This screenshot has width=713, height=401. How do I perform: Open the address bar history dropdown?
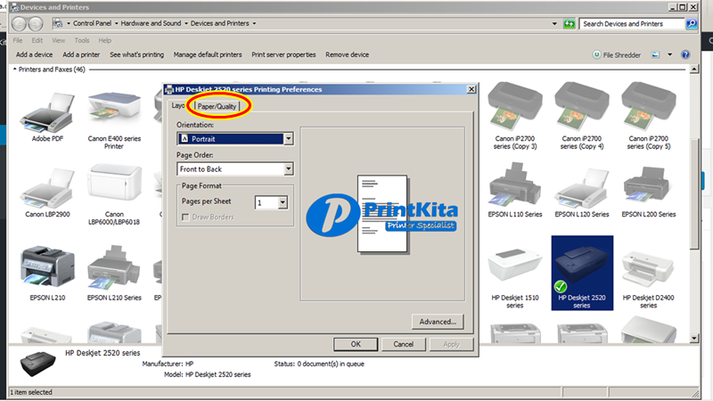click(x=554, y=24)
